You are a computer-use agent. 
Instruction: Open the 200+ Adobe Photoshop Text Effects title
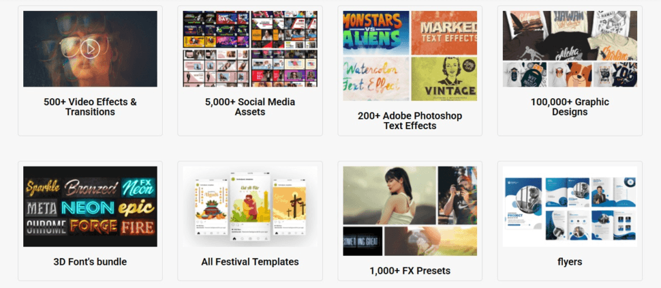[x=410, y=121]
